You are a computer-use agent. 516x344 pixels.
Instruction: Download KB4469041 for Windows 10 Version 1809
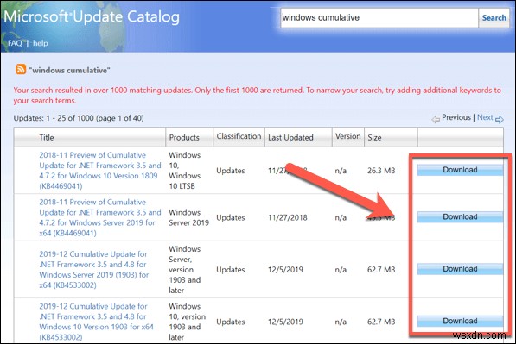(x=460, y=170)
